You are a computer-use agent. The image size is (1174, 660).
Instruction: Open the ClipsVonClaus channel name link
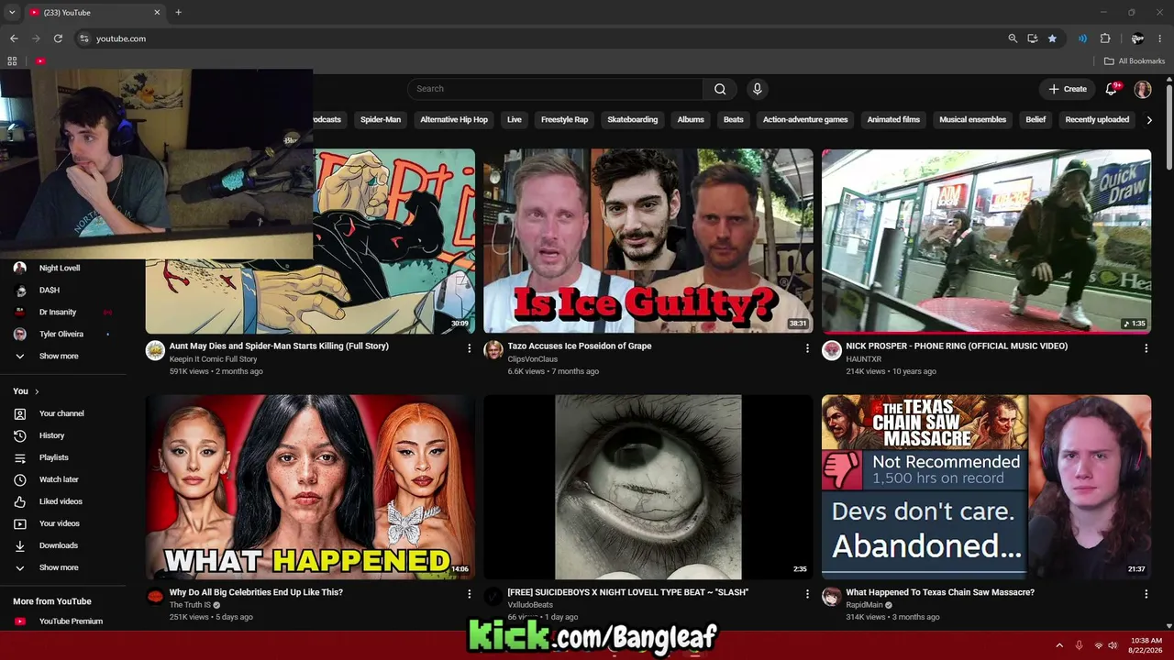pos(533,359)
